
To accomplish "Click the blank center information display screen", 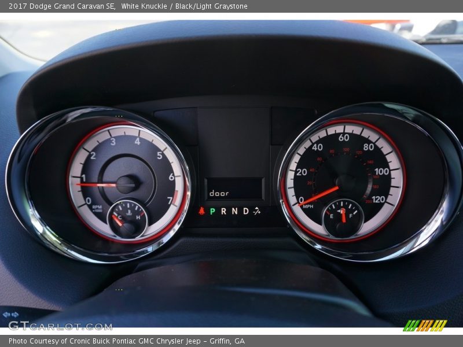I will (x=234, y=142).
